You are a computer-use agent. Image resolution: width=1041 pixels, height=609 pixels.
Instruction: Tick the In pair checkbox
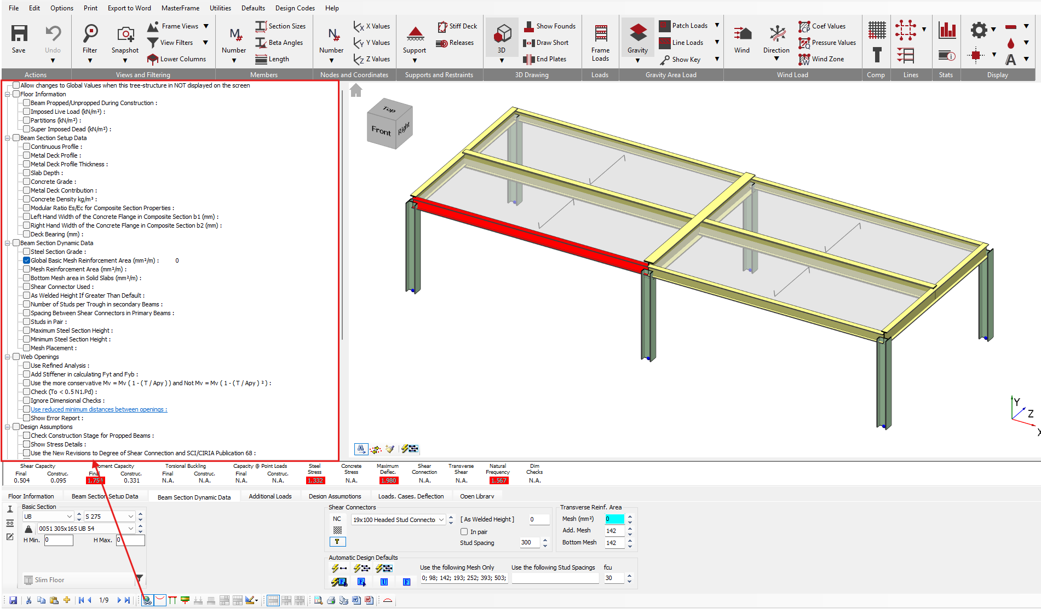coord(464,531)
